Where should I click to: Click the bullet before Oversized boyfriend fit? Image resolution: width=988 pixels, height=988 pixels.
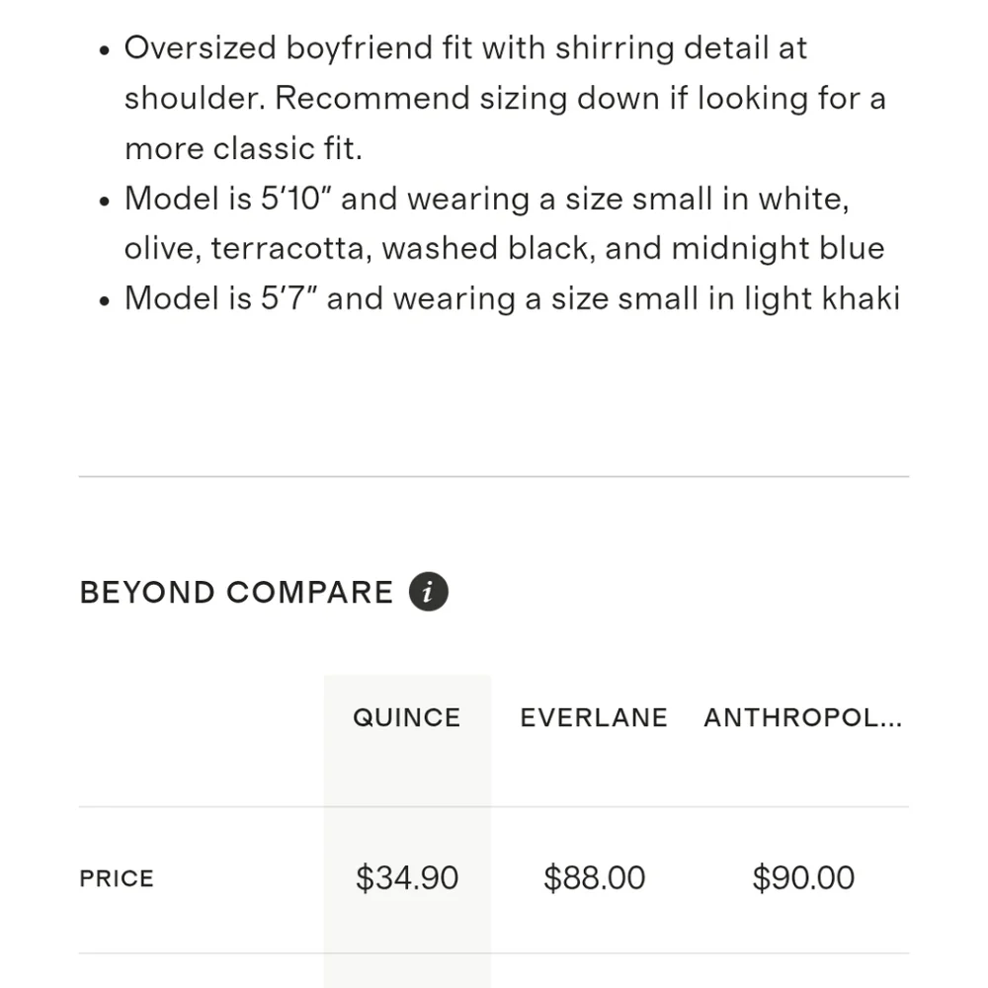point(105,50)
